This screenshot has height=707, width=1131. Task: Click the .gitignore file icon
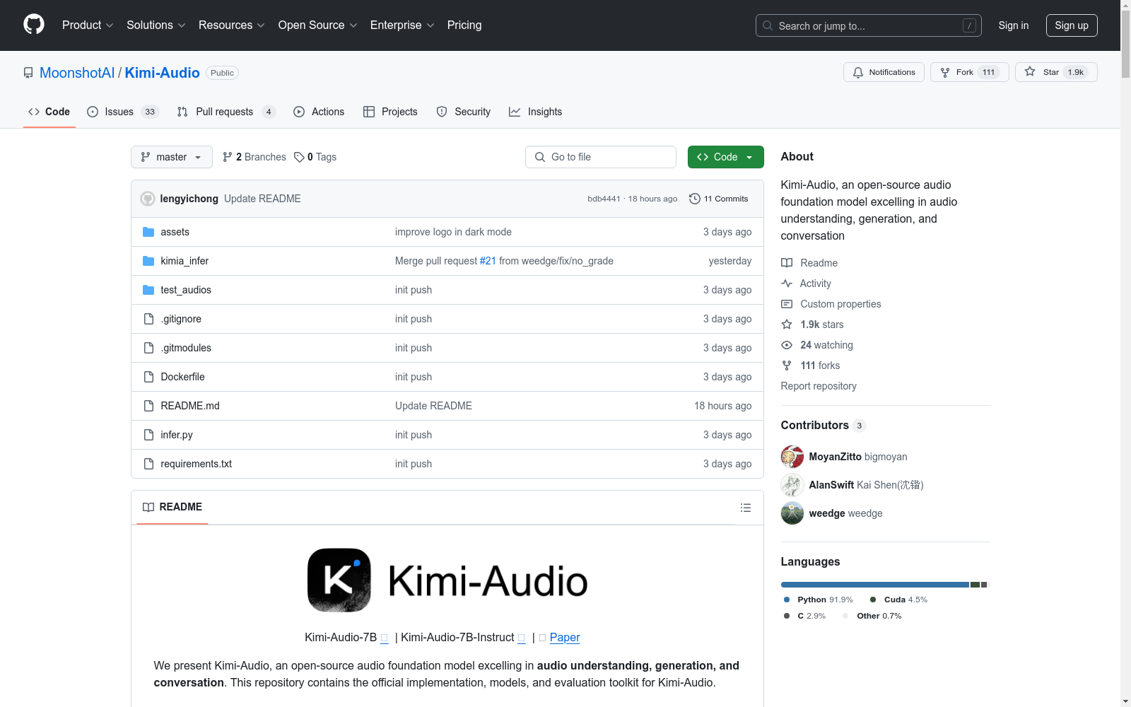pyautogui.click(x=148, y=319)
